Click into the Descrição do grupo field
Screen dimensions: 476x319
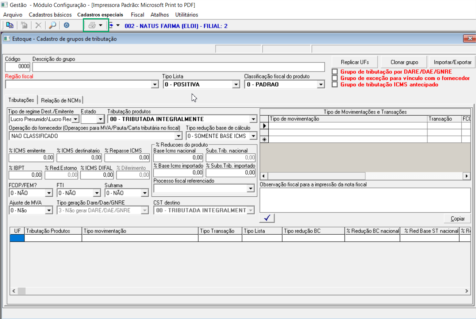pos(178,67)
